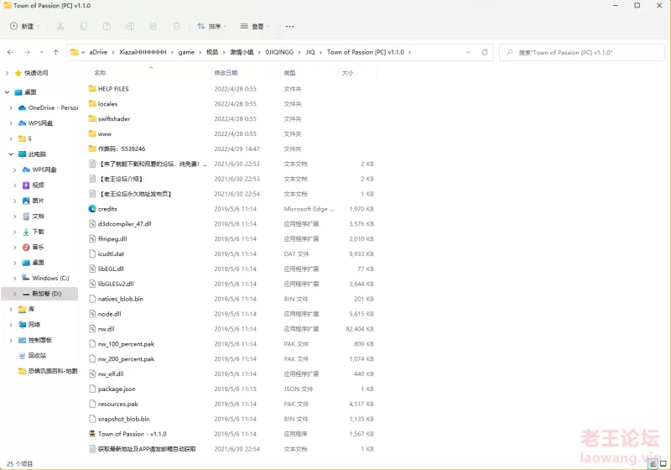Select the locales folder
The height and width of the screenshot is (470, 671).
pos(107,104)
